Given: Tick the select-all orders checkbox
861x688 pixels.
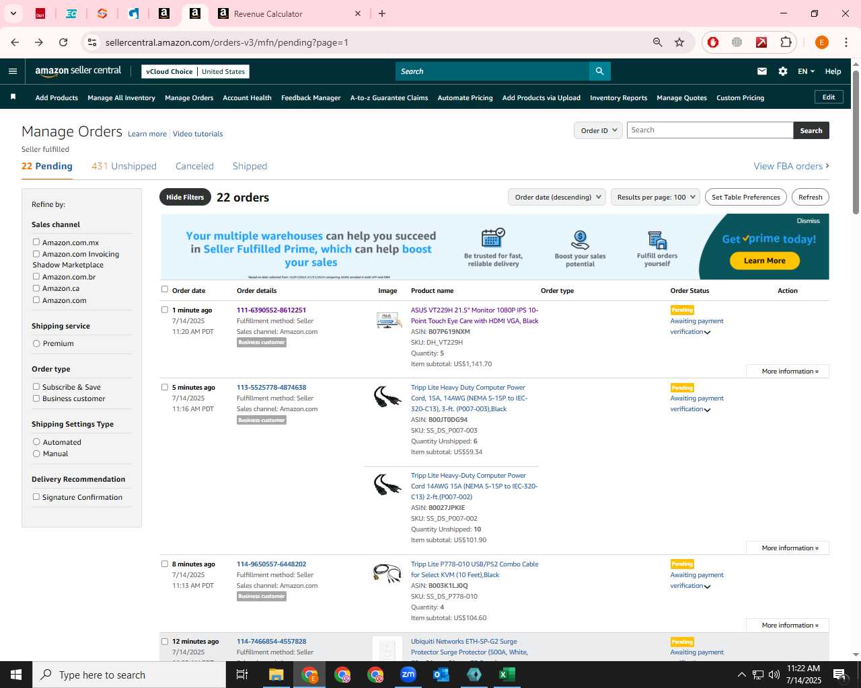Looking at the screenshot, I should 165,290.
